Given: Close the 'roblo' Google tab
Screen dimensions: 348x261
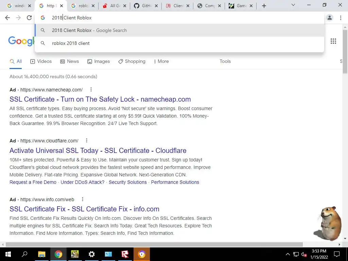Looking at the screenshot, I should [93, 6].
